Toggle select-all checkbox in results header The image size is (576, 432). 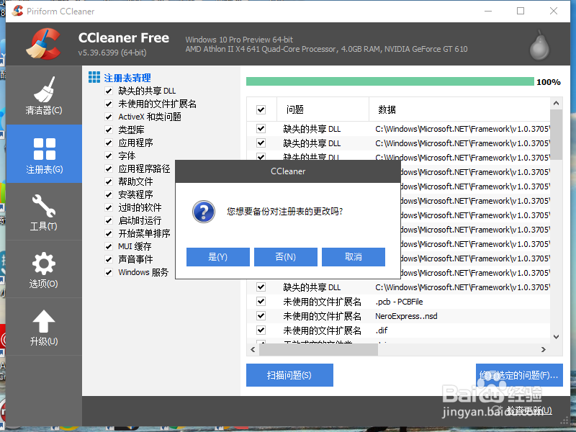click(x=261, y=109)
